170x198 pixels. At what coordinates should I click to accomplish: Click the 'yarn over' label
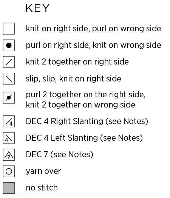click(43, 172)
